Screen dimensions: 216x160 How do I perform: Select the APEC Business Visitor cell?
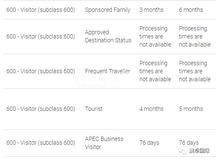pyautogui.click(x=104, y=143)
